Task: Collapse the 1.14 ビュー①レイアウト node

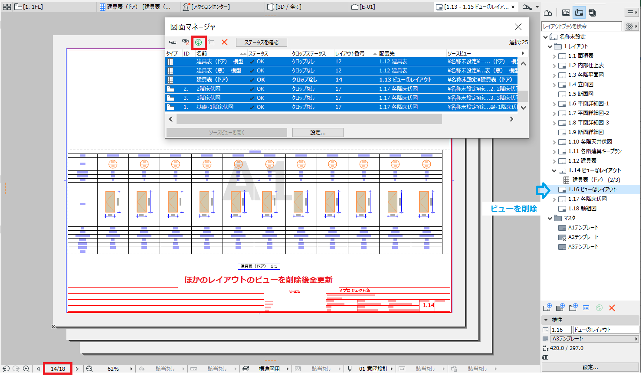Action: tap(554, 170)
